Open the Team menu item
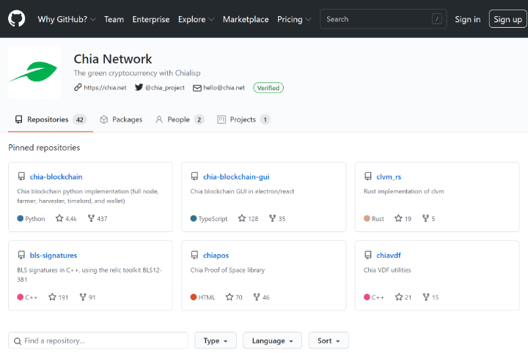528x353 pixels. click(114, 19)
